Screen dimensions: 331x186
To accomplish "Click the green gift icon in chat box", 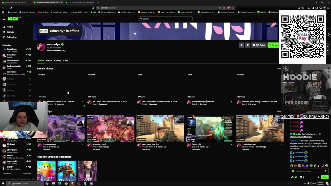I will (293, 171).
